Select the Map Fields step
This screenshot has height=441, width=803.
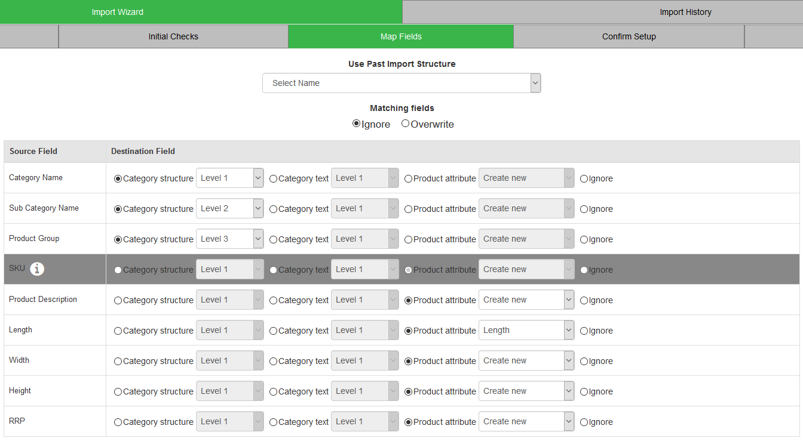(401, 36)
